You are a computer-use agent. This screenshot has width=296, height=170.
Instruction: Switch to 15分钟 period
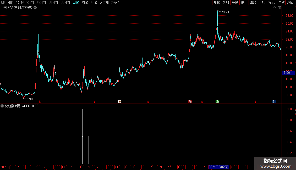point(41,2)
